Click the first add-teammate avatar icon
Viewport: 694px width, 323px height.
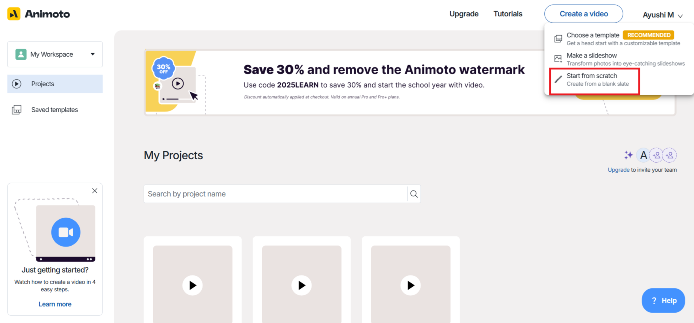pyautogui.click(x=656, y=155)
